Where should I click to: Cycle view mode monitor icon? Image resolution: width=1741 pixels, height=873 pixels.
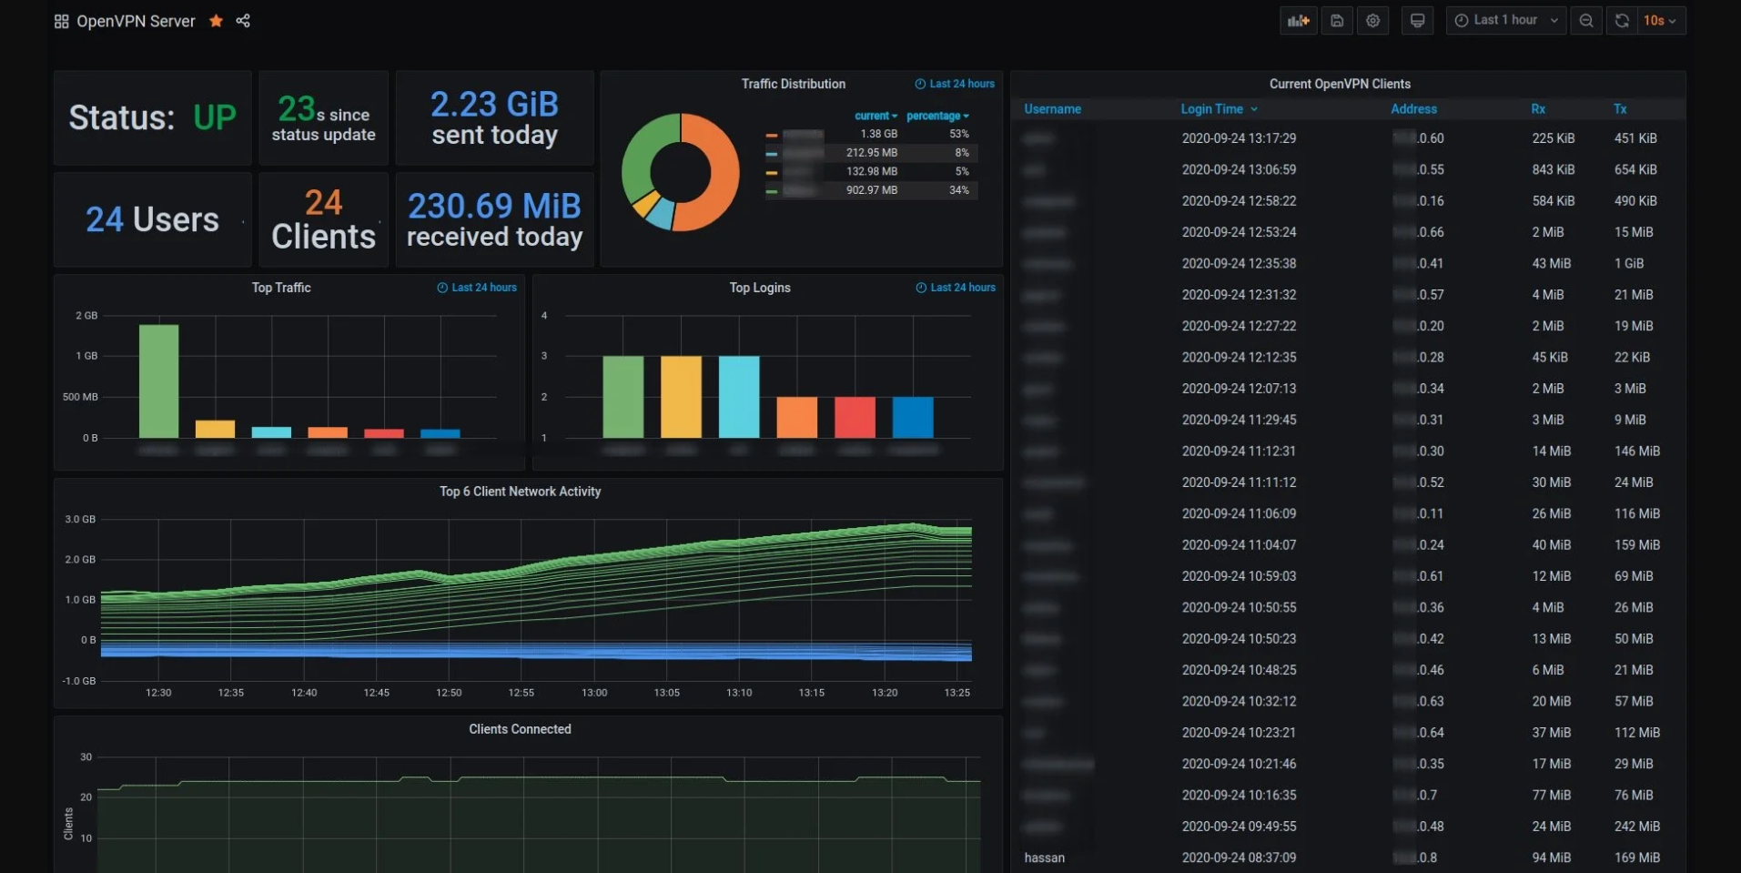coord(1417,20)
